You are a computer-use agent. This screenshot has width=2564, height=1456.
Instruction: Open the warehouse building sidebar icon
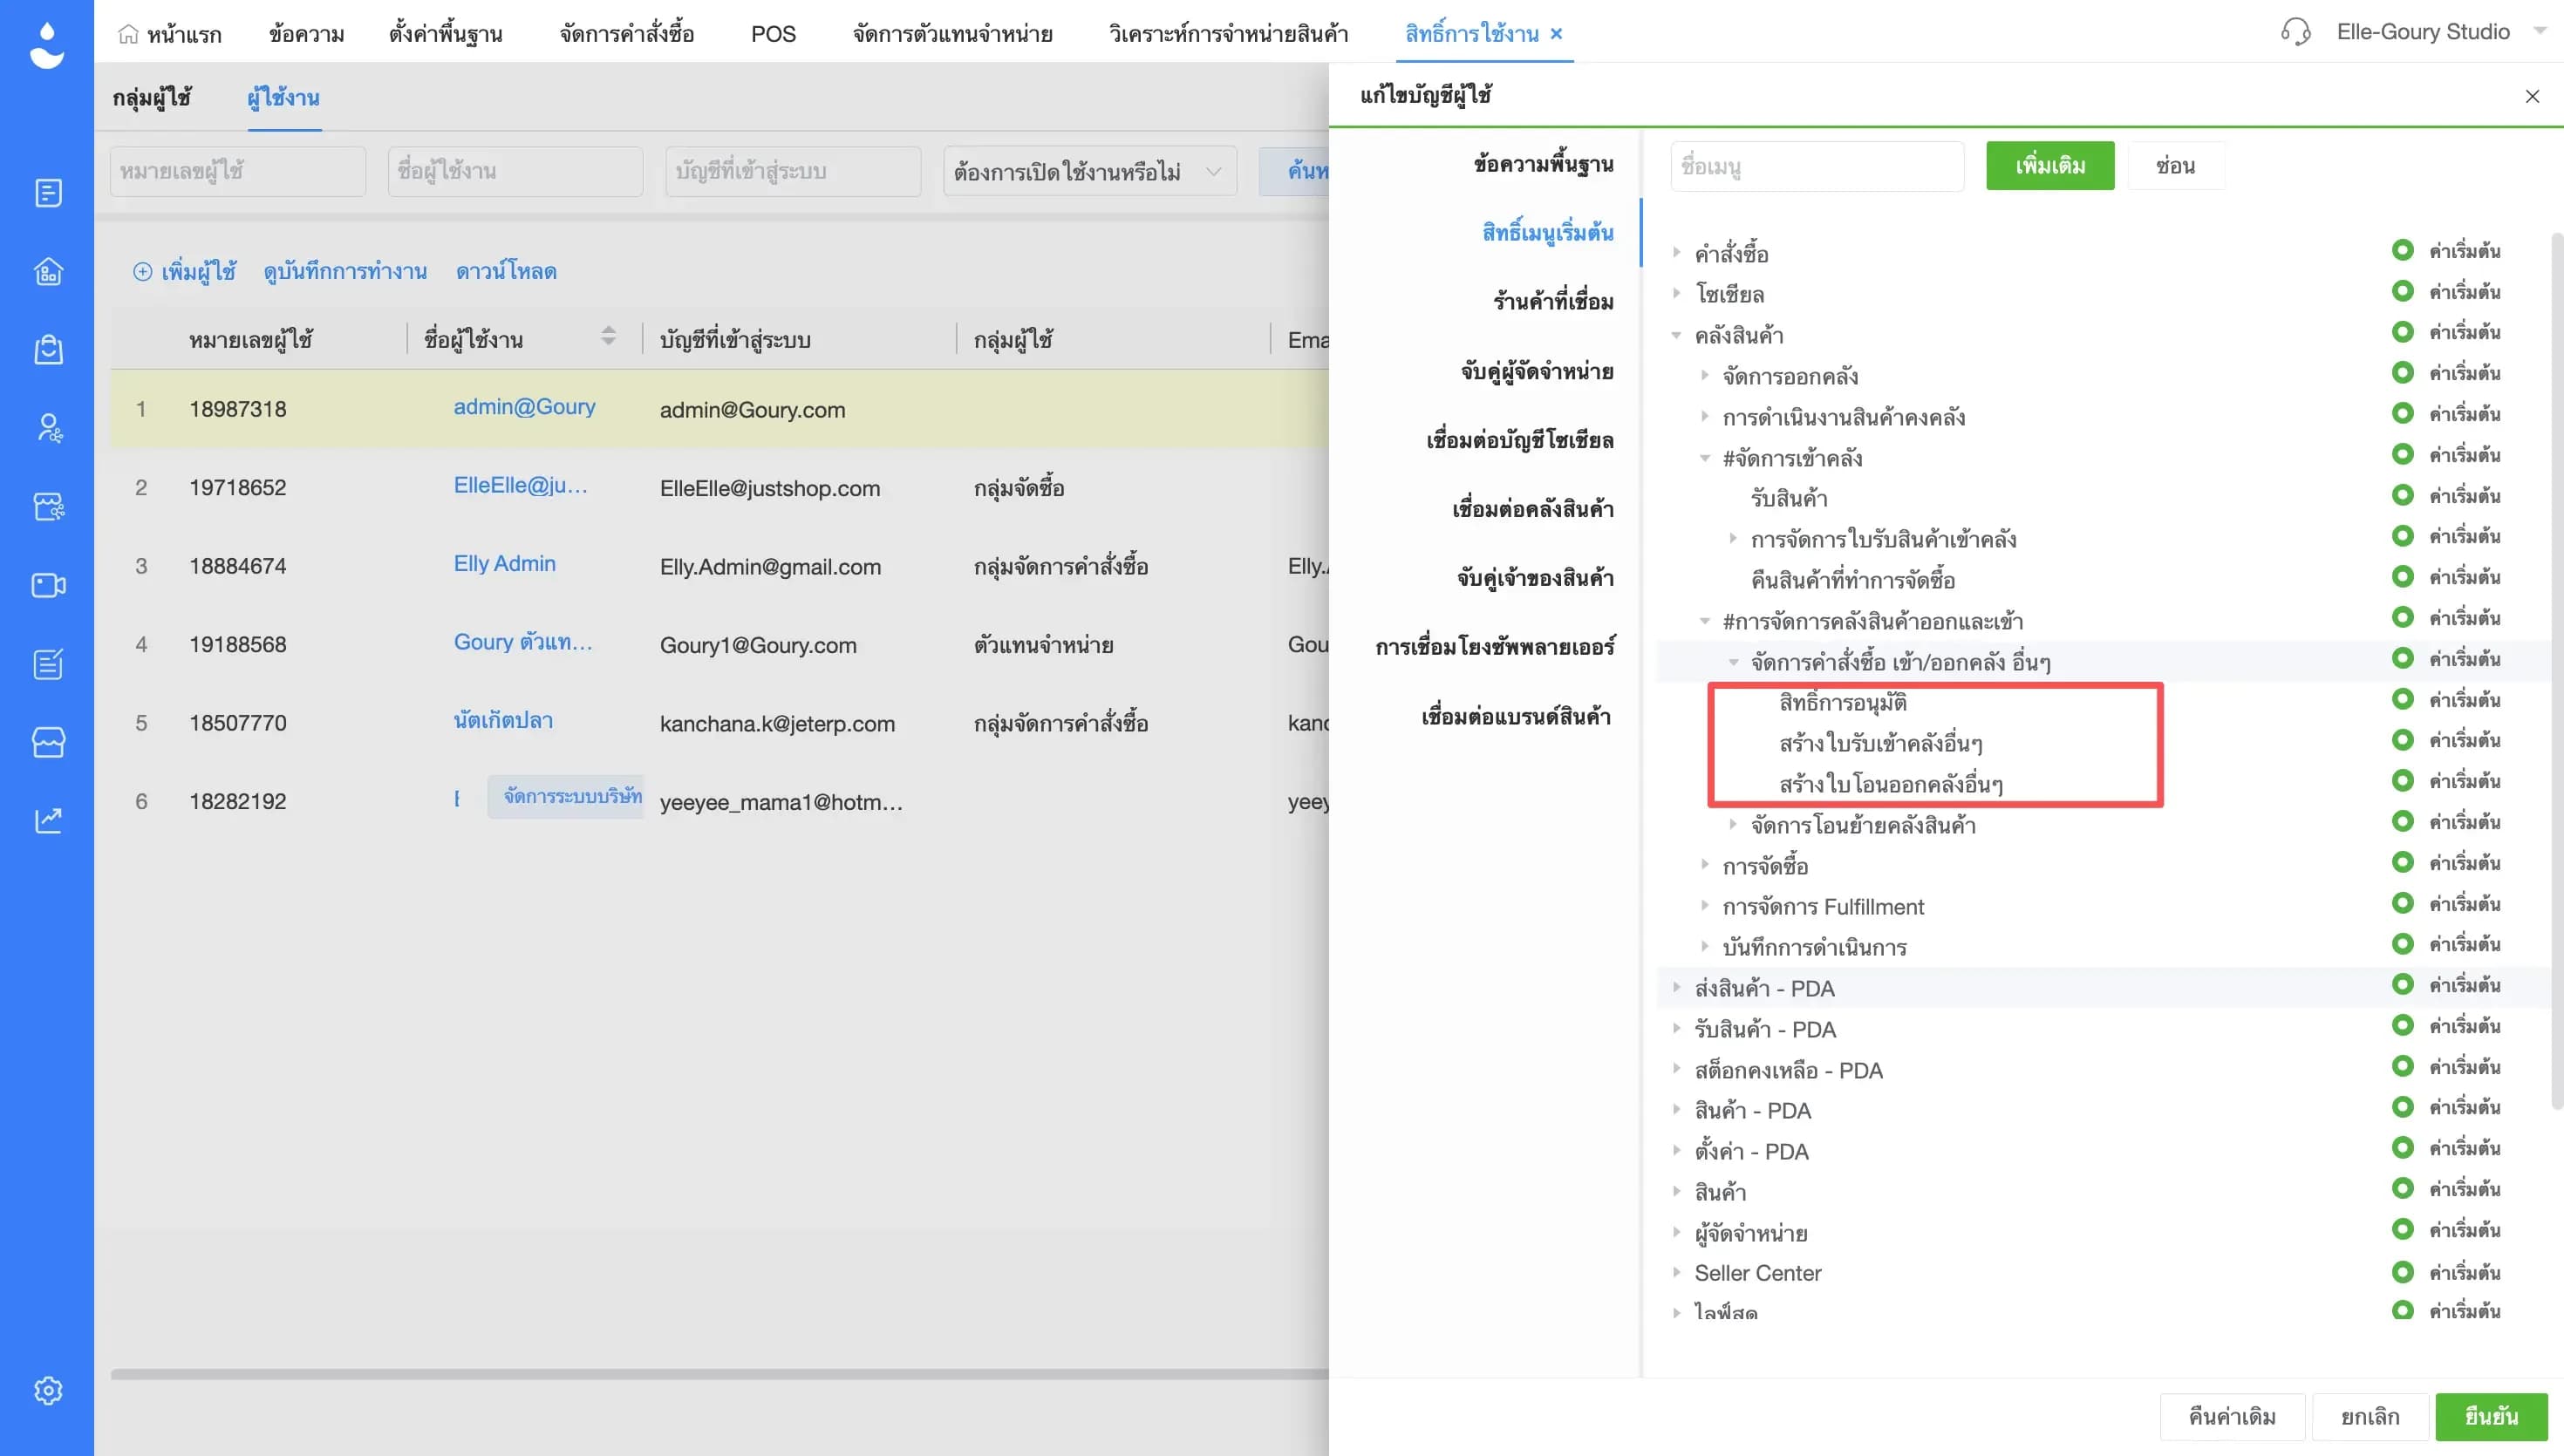(x=48, y=271)
